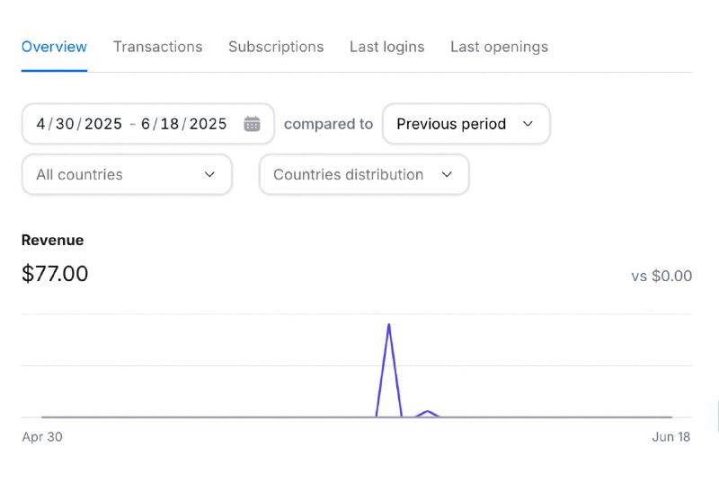Screen dimensions: 719x483
Task: Click the $77.00 revenue total
Action: click(x=55, y=274)
